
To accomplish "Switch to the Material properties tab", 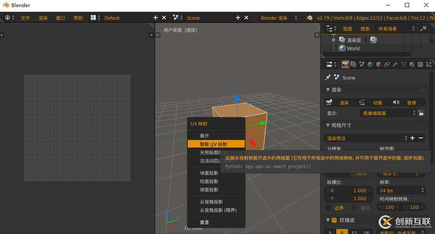I will (x=412, y=64).
